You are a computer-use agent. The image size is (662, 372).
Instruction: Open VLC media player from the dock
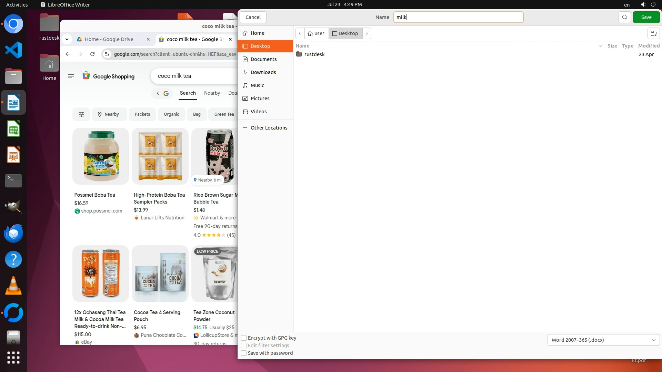point(13,286)
